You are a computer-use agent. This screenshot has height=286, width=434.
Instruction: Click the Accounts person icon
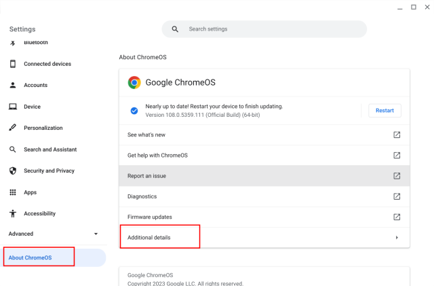click(13, 85)
